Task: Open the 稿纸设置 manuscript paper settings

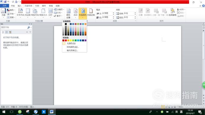Action: [68, 13]
